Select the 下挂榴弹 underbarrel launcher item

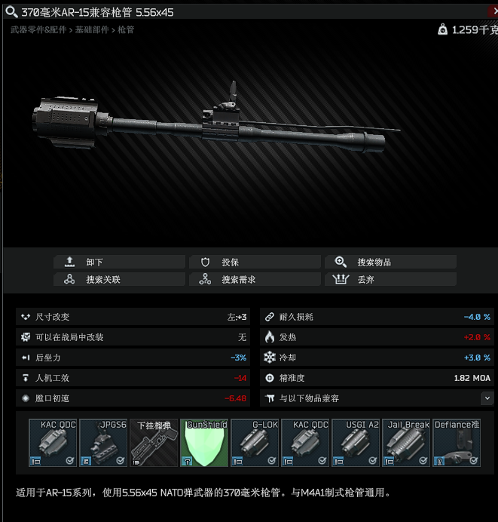[154, 443]
